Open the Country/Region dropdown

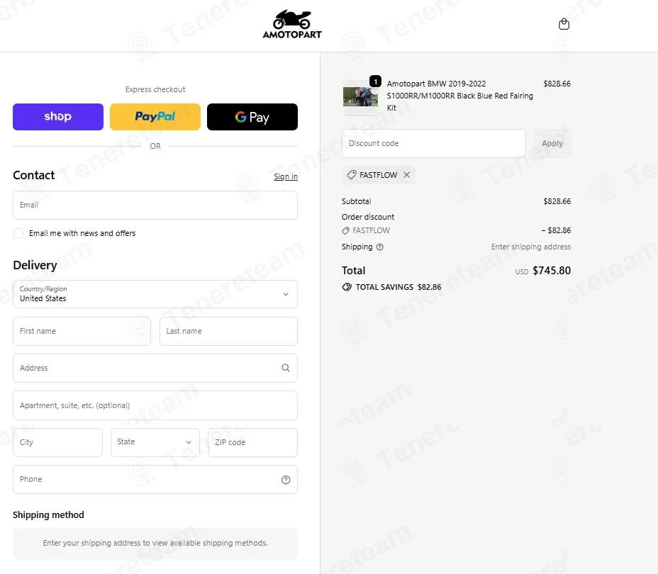[x=155, y=294]
